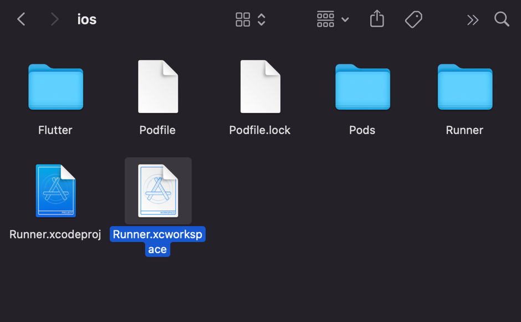The height and width of the screenshot is (322, 521).
Task: Show more toolbar items
Action: click(472, 20)
